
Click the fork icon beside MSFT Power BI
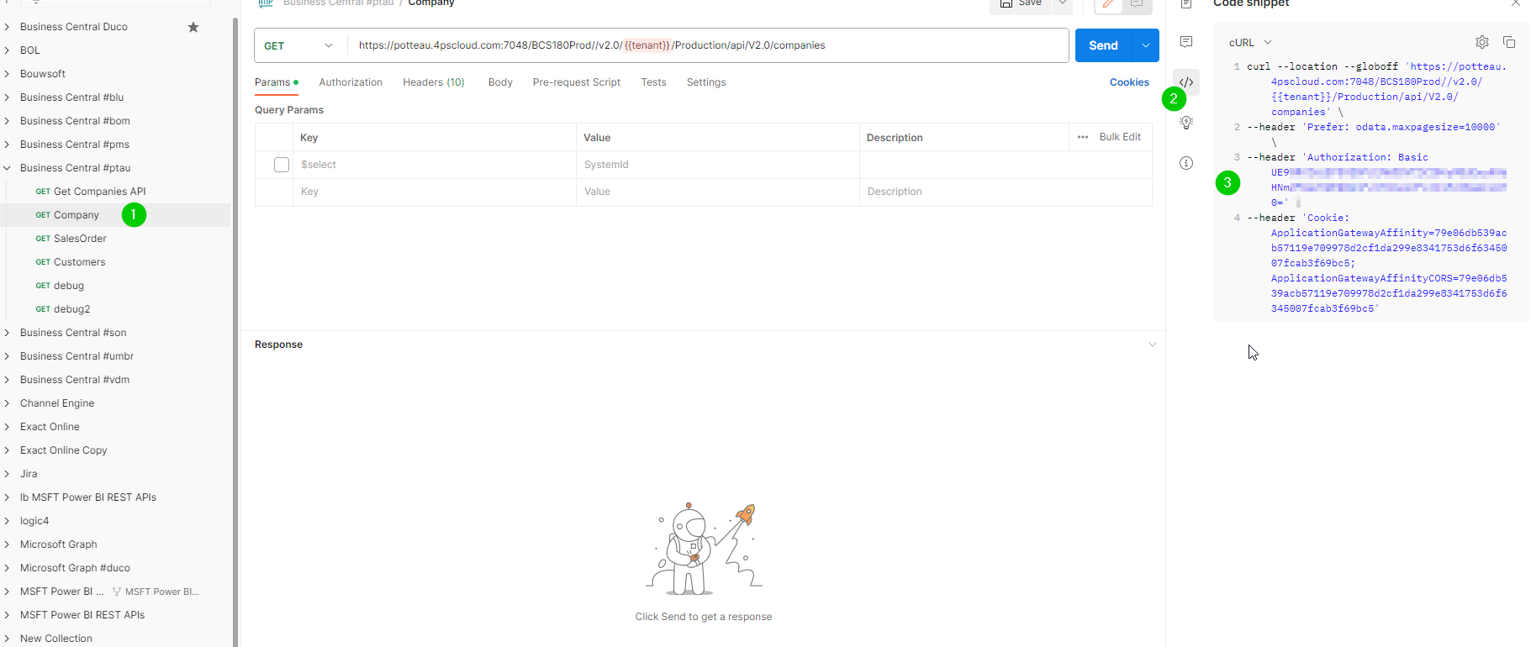click(x=117, y=592)
